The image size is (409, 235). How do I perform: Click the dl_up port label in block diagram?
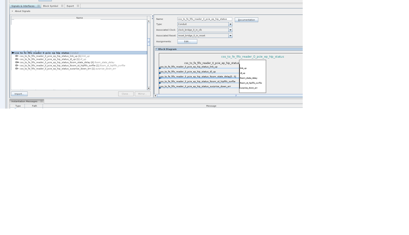242,73
